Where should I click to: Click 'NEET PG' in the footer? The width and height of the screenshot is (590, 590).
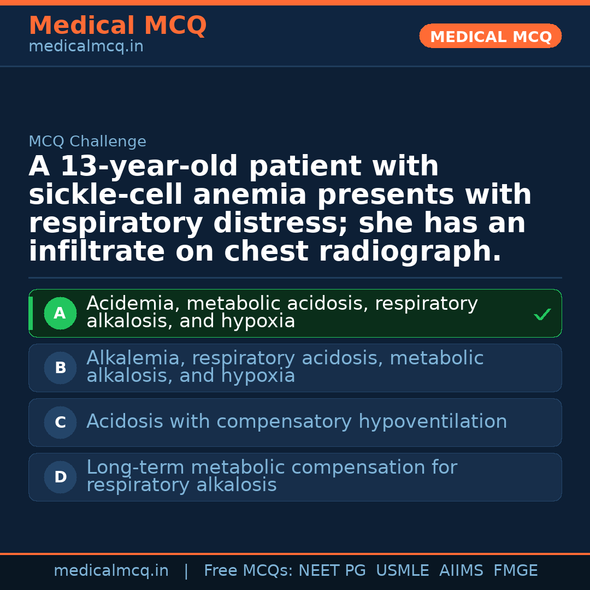[332, 571]
